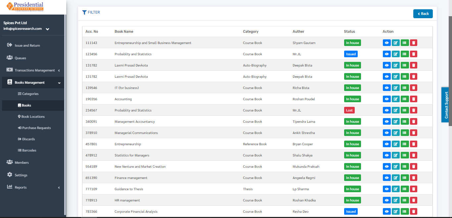View details of Management Accountancy book
Viewport: 452px width, 218px height.
pos(387,121)
